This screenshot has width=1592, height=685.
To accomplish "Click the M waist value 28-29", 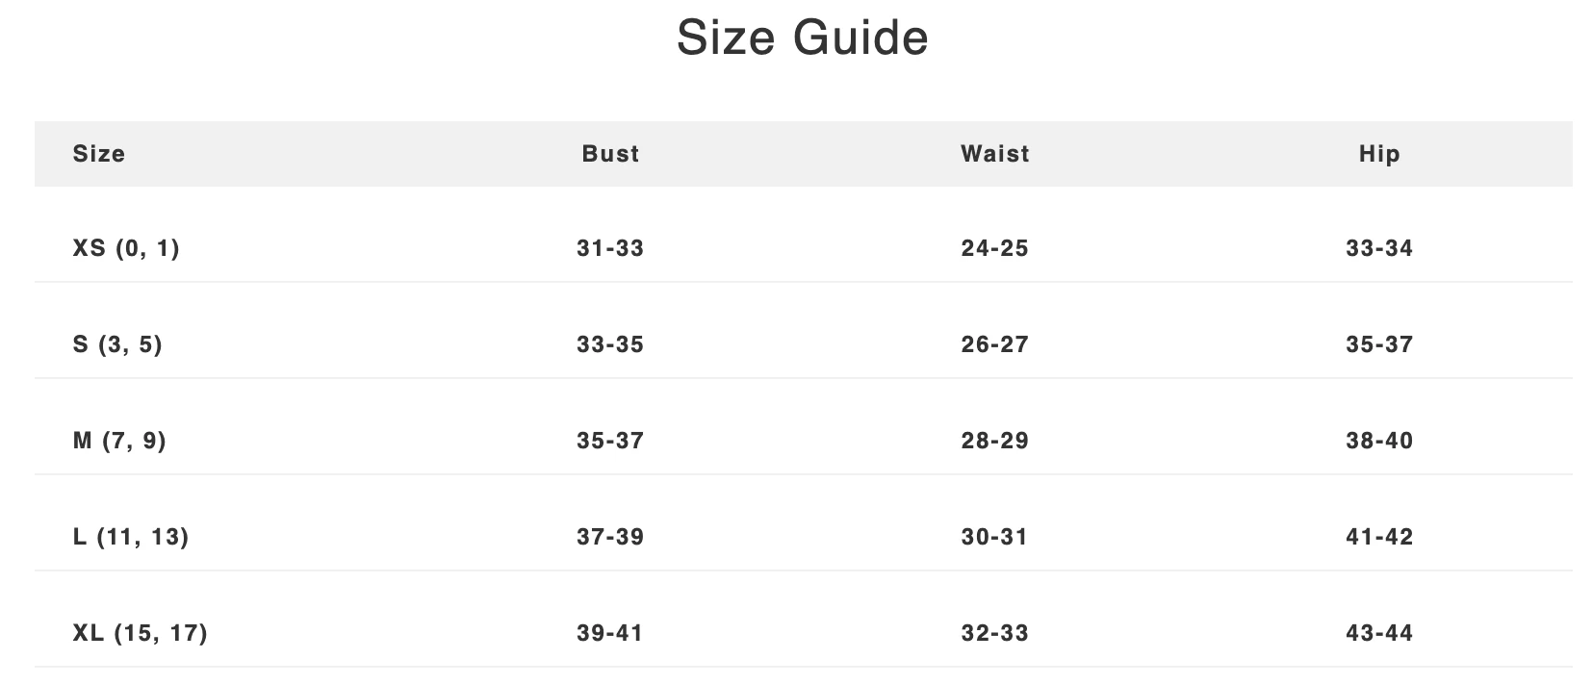I will [x=994, y=441].
